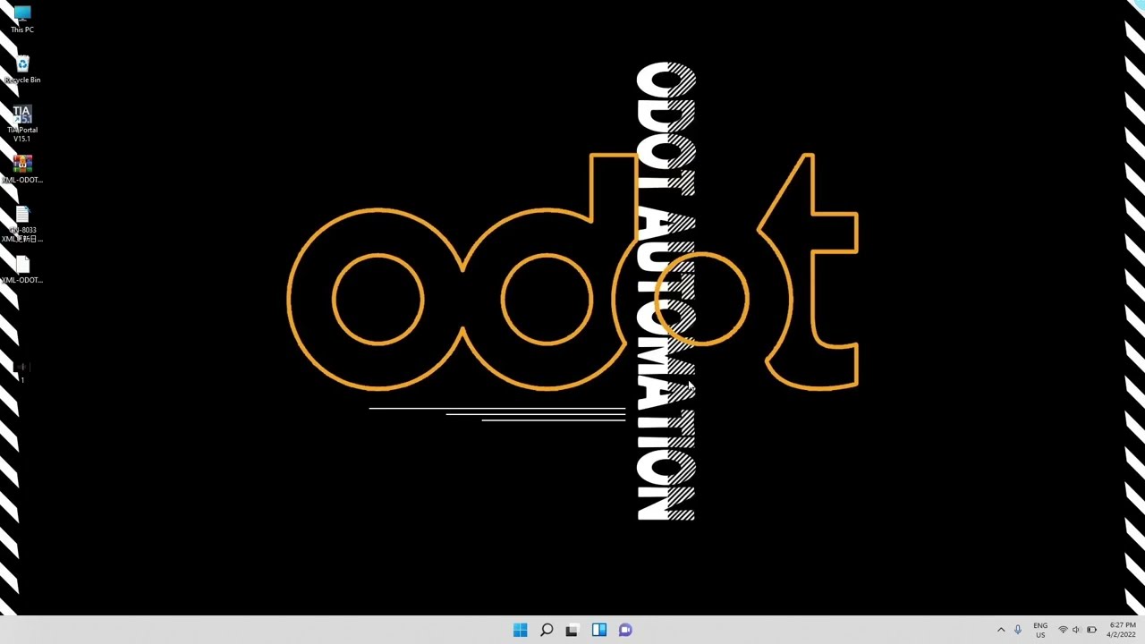Click the microphone tray icon
The image size is (1145, 644).
tap(1018, 630)
